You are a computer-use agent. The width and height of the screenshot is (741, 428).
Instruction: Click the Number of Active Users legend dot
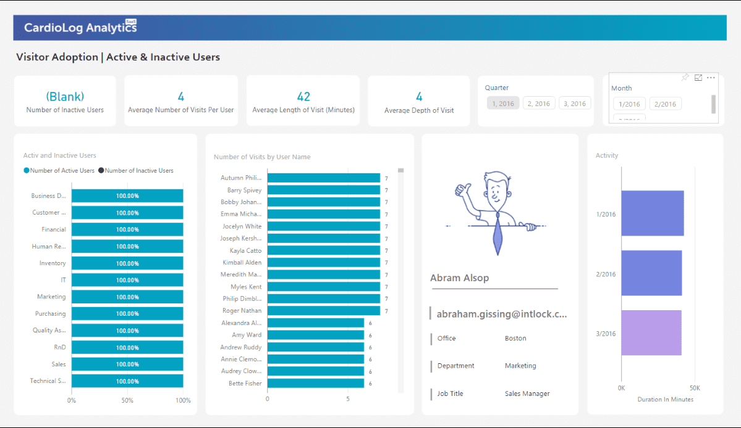[26, 171]
